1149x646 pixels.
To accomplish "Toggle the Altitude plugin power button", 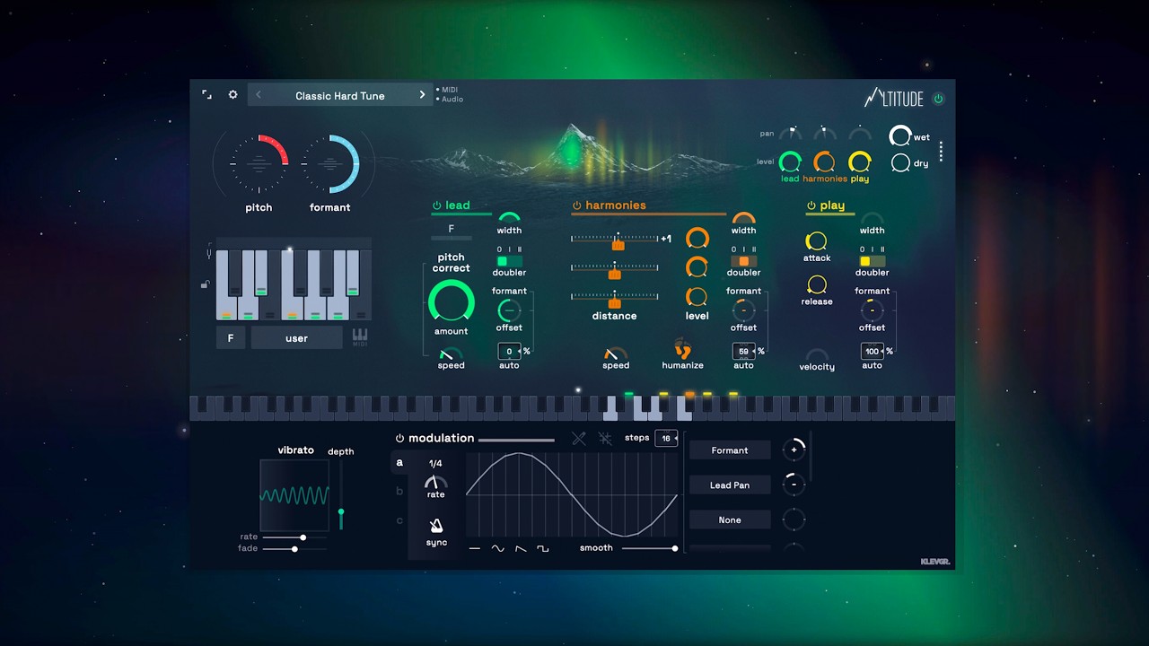I will point(939,99).
